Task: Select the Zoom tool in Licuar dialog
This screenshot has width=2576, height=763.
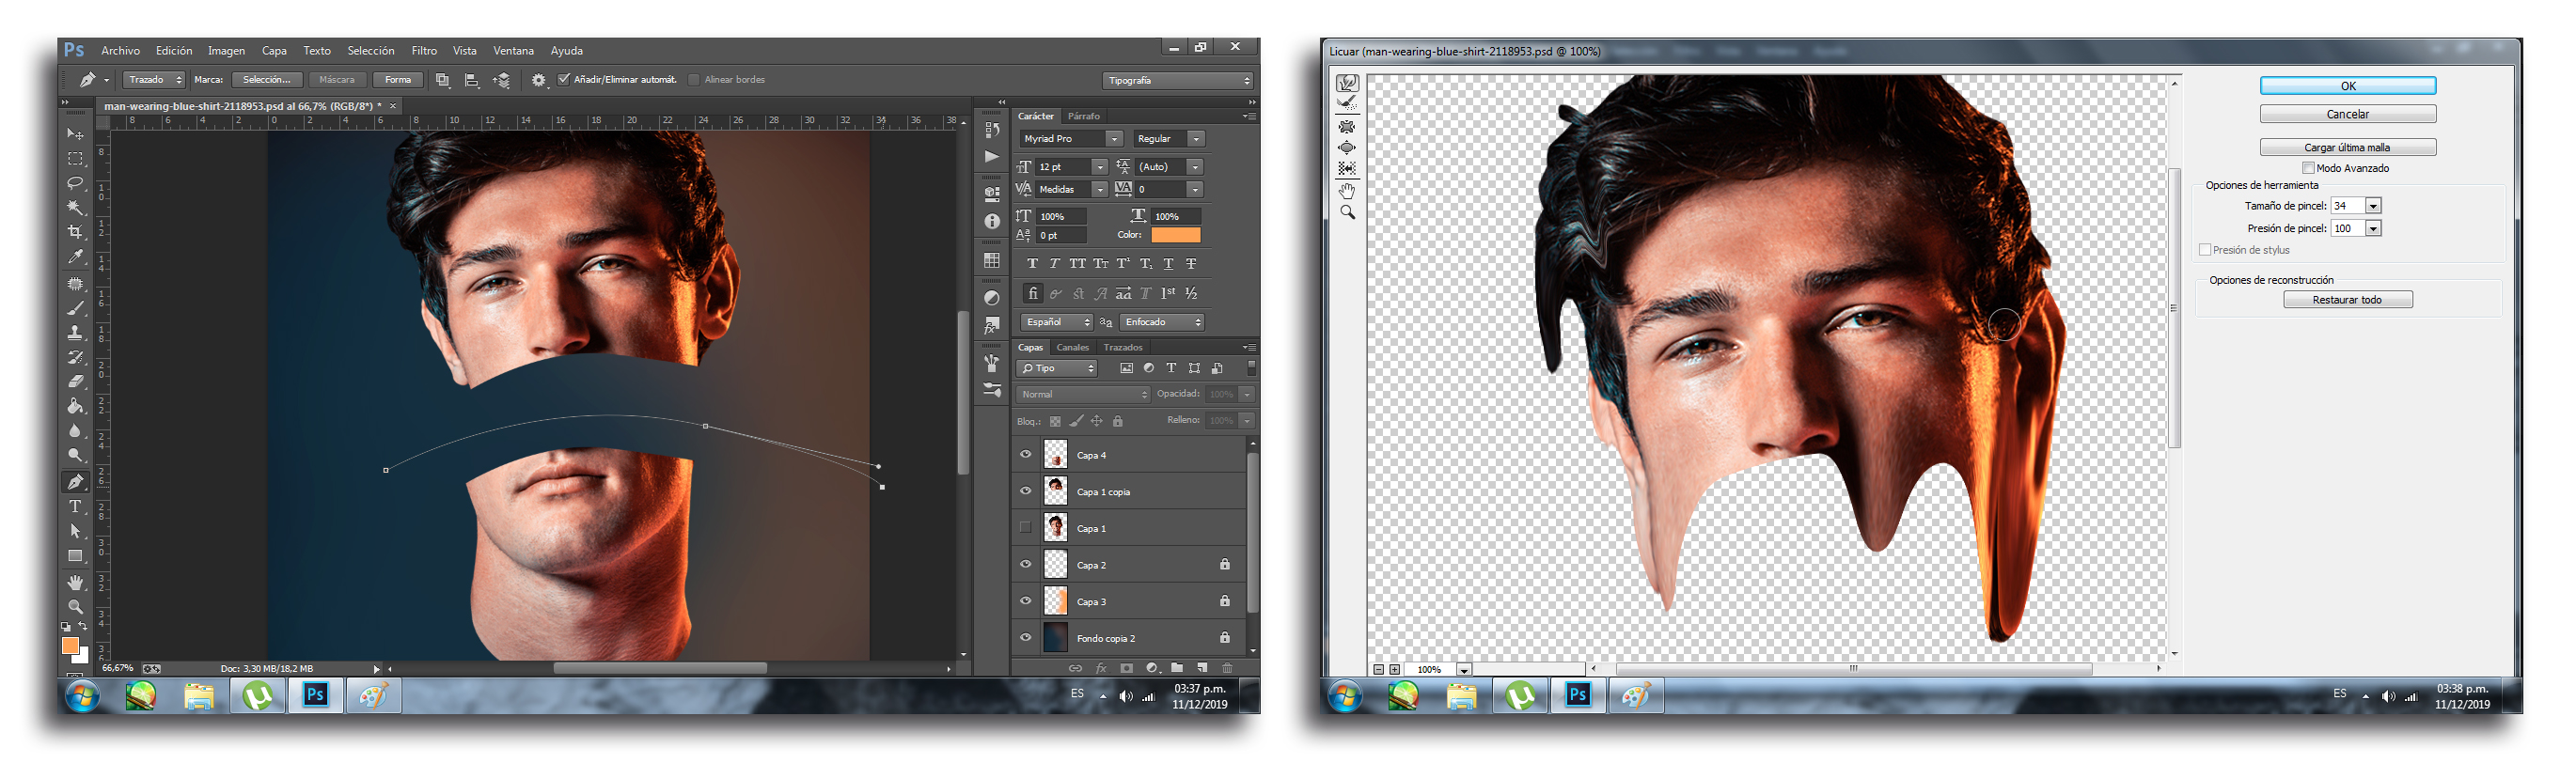Action: click(1347, 212)
